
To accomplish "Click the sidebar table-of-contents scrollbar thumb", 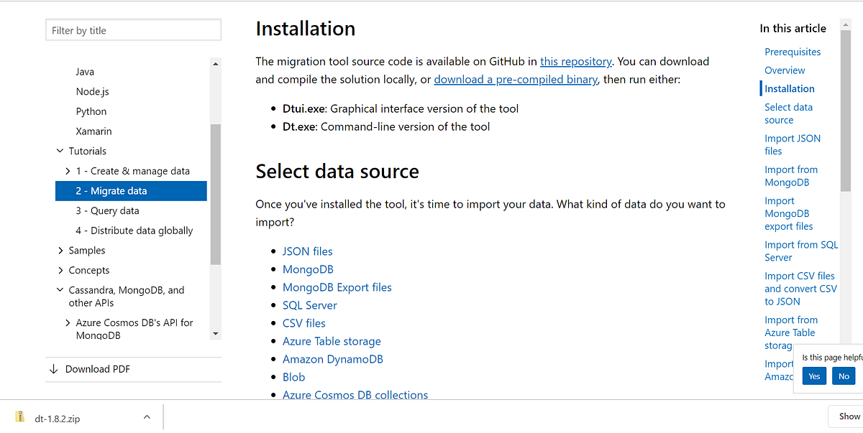I will 216,194.
